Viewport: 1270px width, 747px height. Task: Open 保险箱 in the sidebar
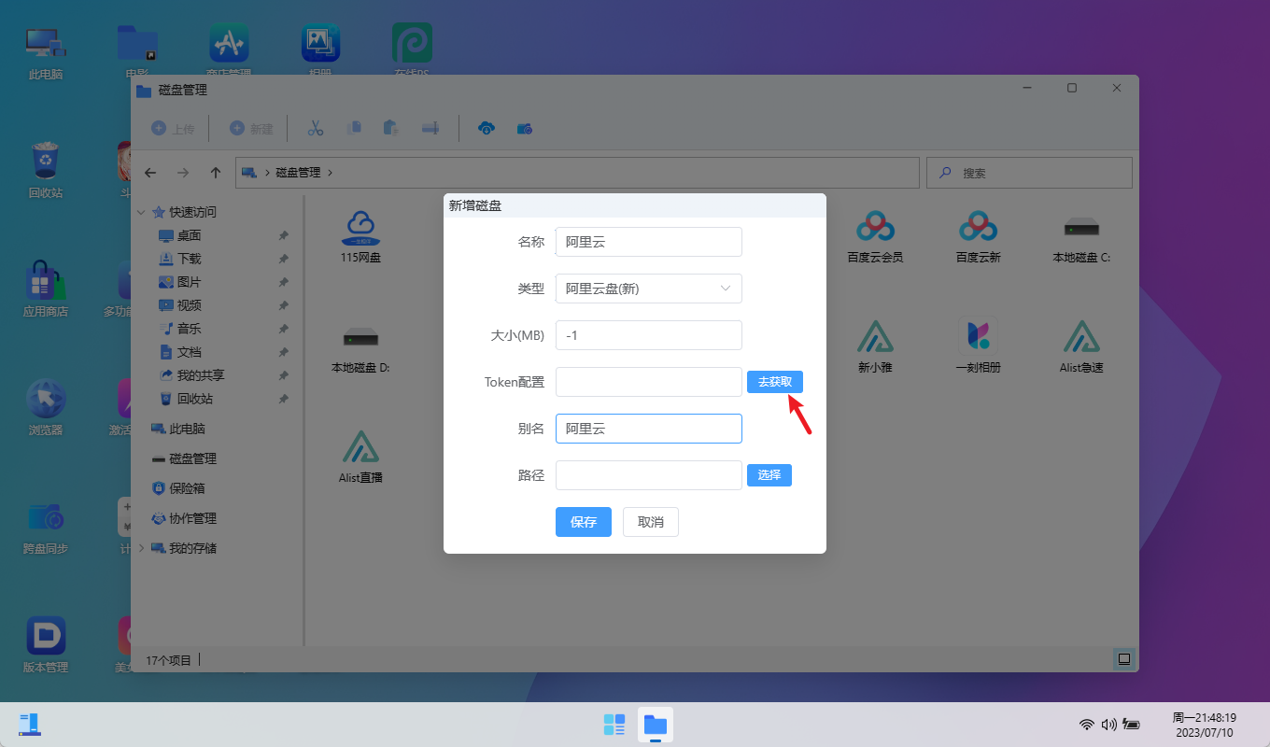(187, 487)
